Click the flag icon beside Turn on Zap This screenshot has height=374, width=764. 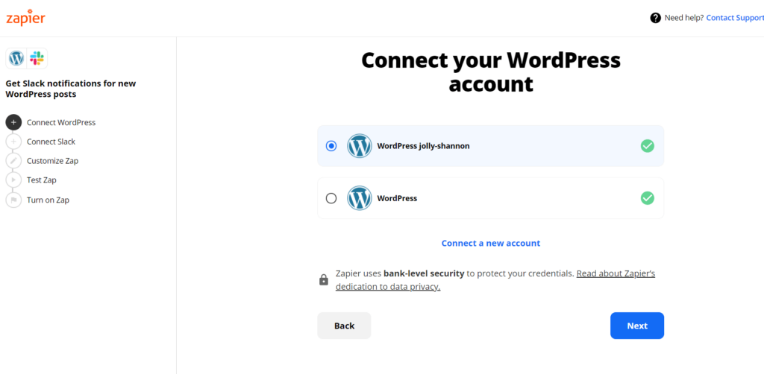tap(13, 200)
